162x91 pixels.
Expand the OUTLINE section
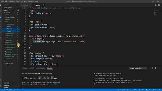(x=6, y=83)
